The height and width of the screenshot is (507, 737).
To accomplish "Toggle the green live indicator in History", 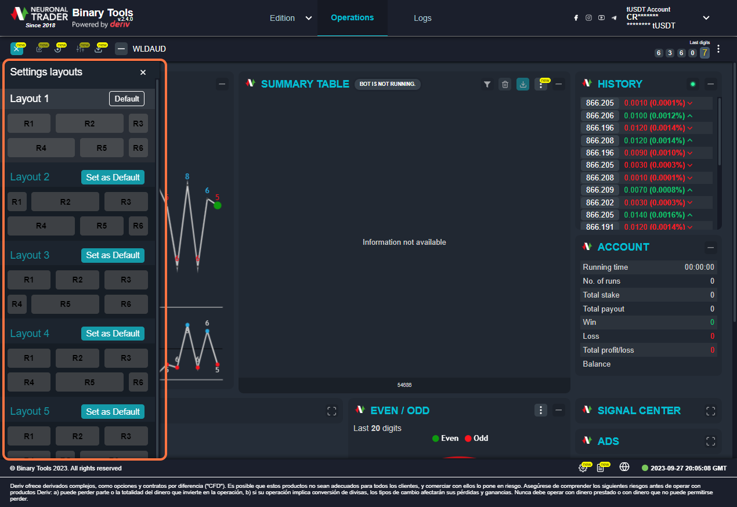I will (x=692, y=85).
